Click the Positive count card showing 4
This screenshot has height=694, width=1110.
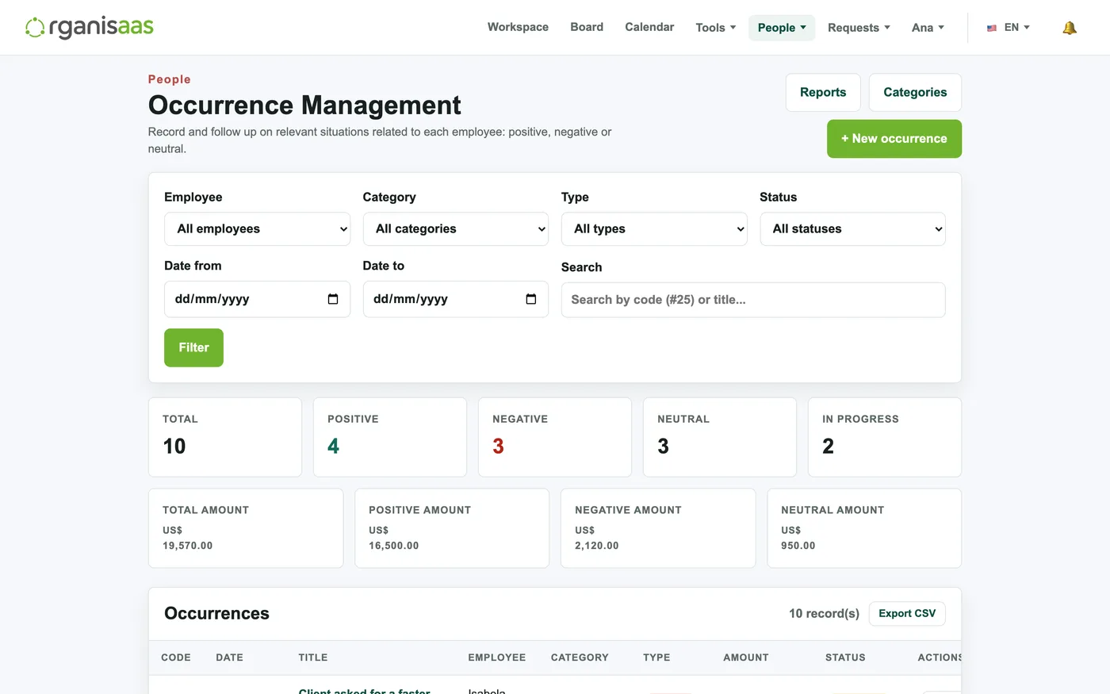390,437
